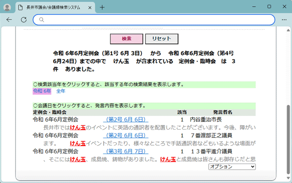The image size is (292, 183).
Task: Select the 長井市議会/会議録検索システム tab
Action: pos(55,8)
